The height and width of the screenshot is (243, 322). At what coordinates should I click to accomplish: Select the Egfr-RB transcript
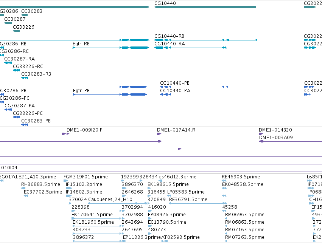point(111,48)
